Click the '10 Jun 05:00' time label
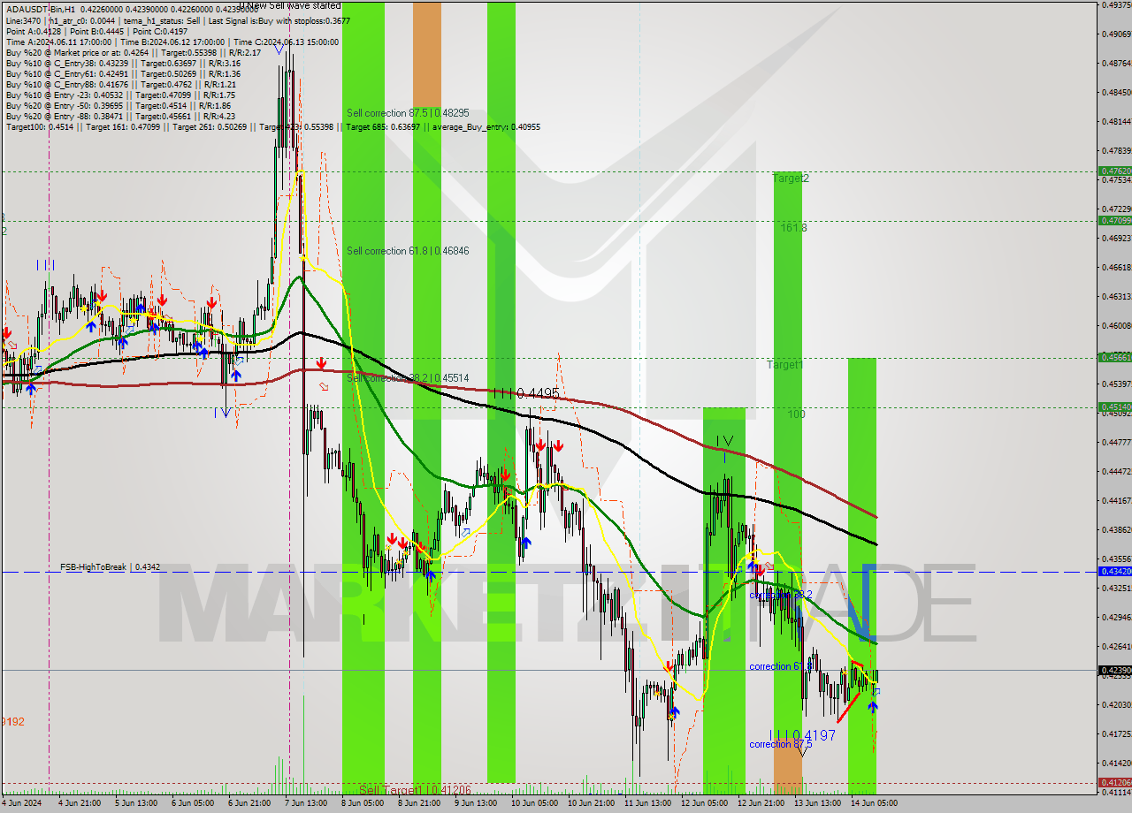 pos(533,803)
